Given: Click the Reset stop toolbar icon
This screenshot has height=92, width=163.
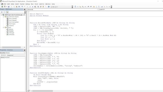Looking at the screenshot, I should pos(33,7).
